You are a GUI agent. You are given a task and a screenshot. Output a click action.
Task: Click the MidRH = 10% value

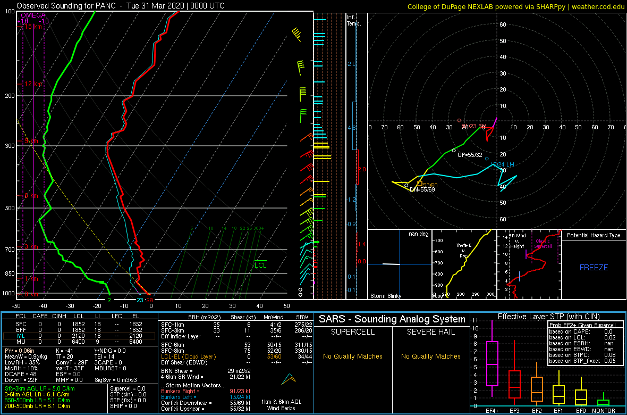tap(21, 368)
